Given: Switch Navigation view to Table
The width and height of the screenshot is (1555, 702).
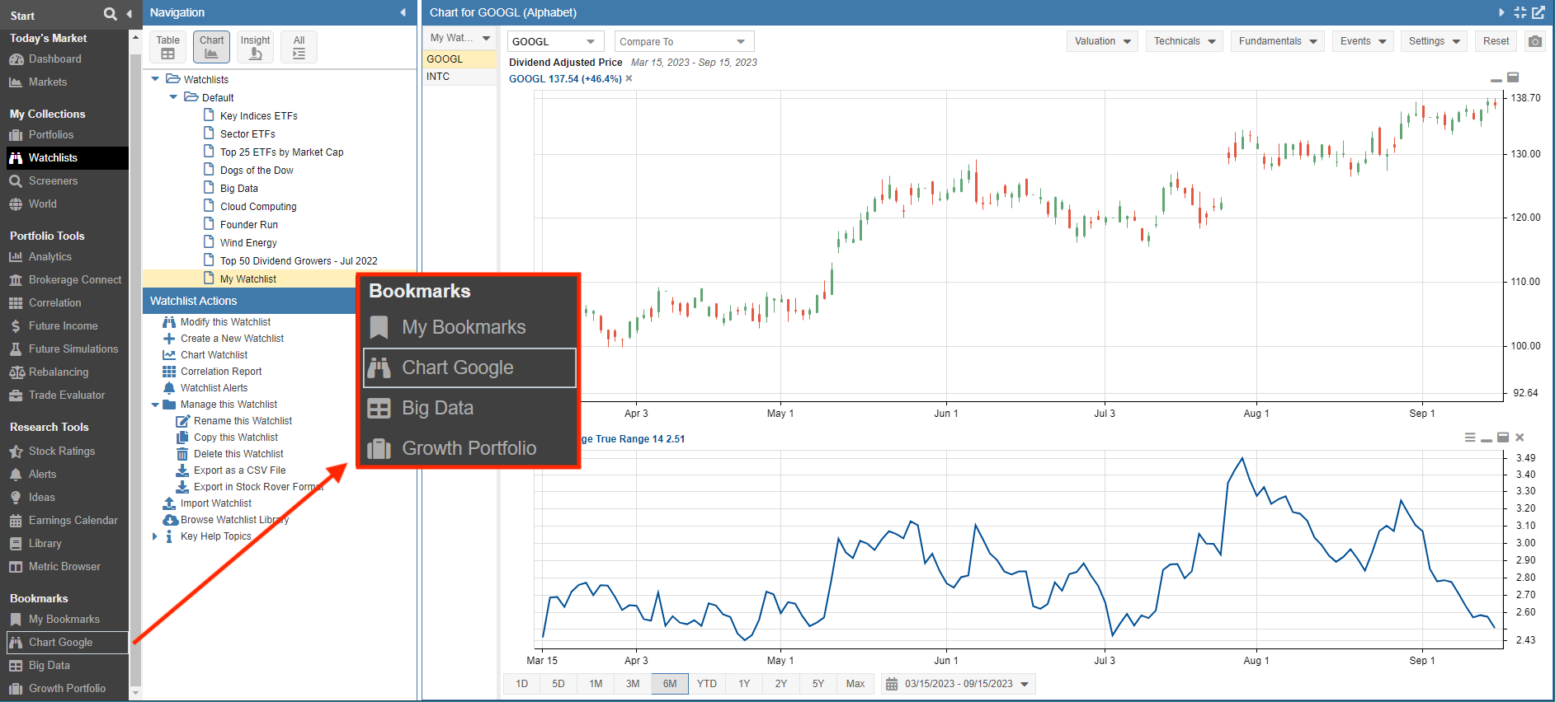Looking at the screenshot, I should 168,47.
